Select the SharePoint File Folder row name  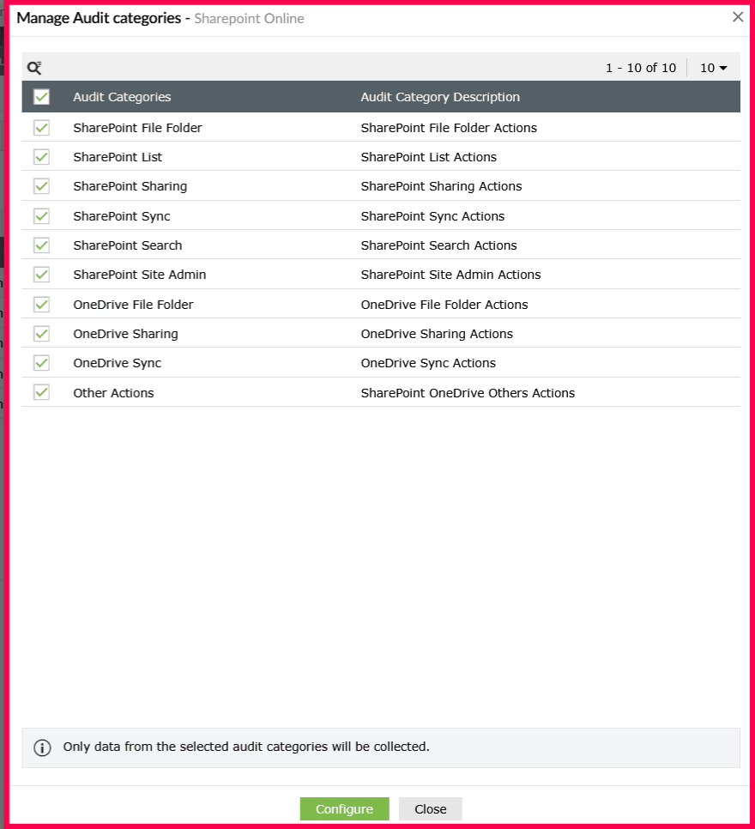point(137,128)
